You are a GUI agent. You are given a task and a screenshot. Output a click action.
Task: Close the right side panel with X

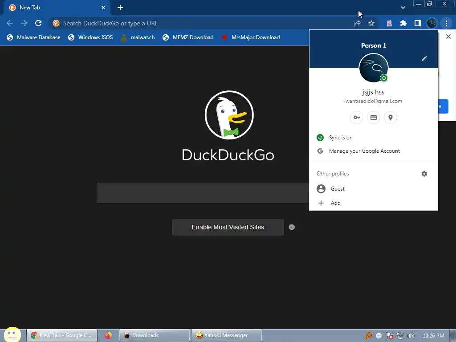[x=448, y=37]
